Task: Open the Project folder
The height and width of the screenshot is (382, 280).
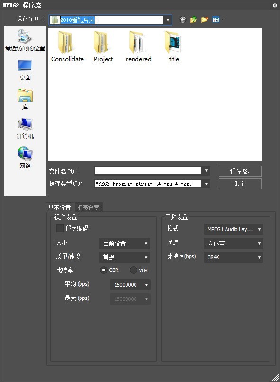Action: 103,47
